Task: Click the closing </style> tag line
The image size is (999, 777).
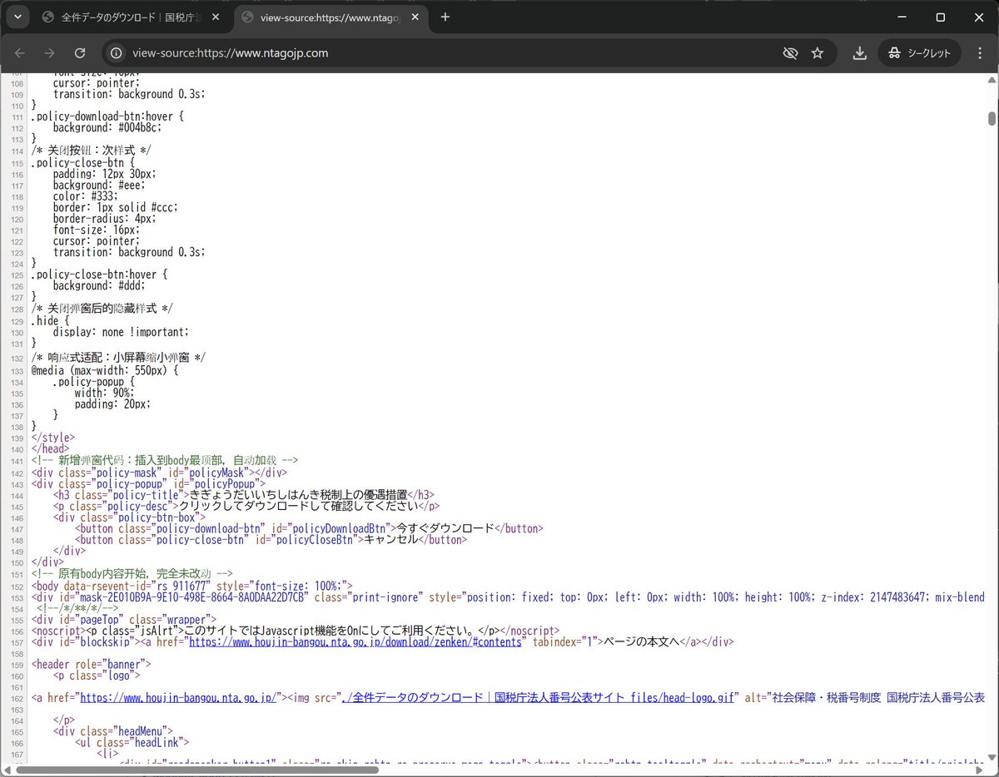Action: (x=52, y=438)
